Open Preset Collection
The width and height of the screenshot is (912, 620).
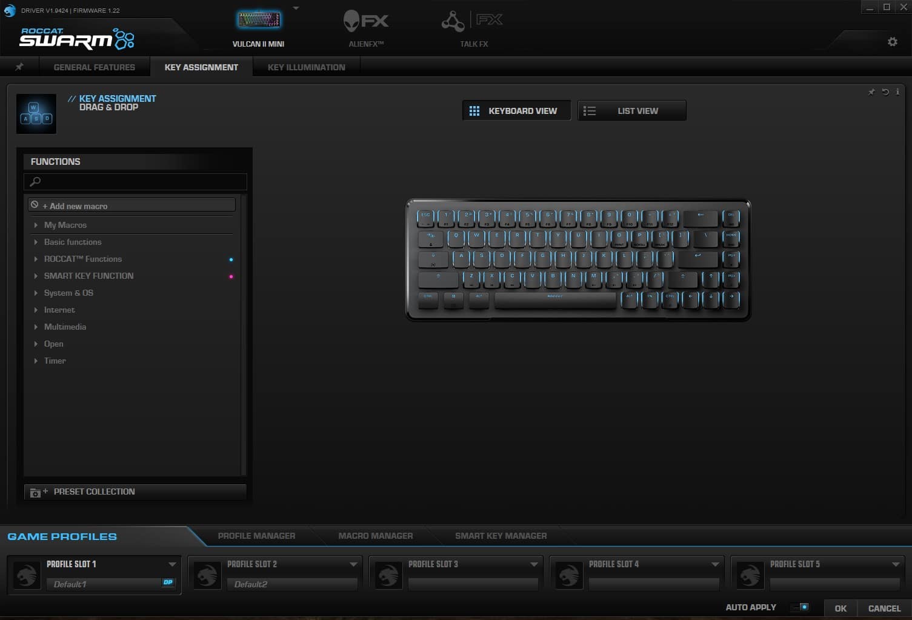[x=135, y=492]
